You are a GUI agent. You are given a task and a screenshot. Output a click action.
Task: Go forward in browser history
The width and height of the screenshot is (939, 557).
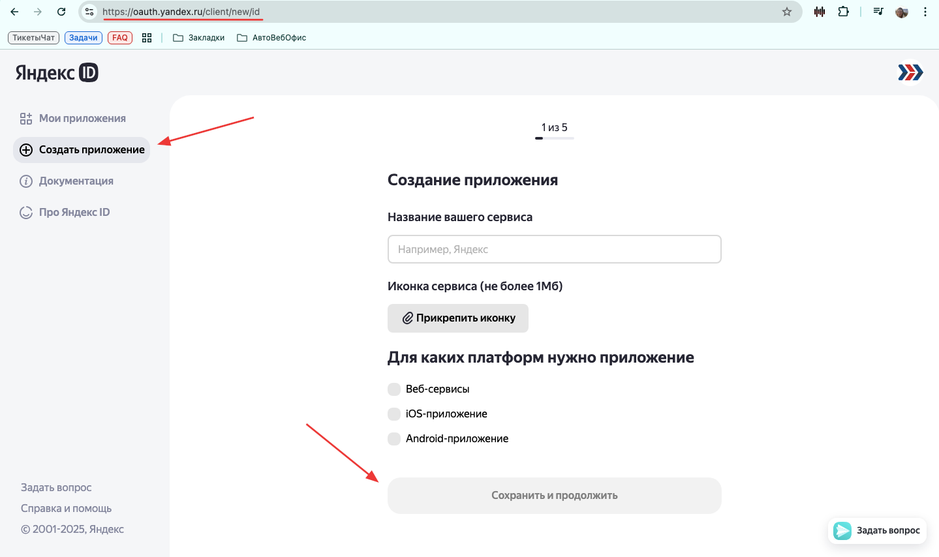[38, 12]
